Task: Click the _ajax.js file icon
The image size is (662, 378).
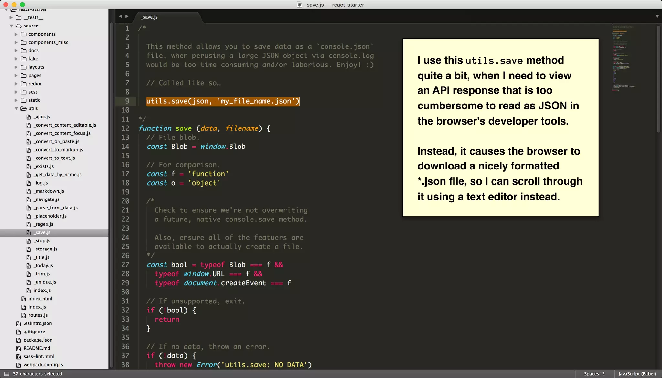Action: coord(28,117)
